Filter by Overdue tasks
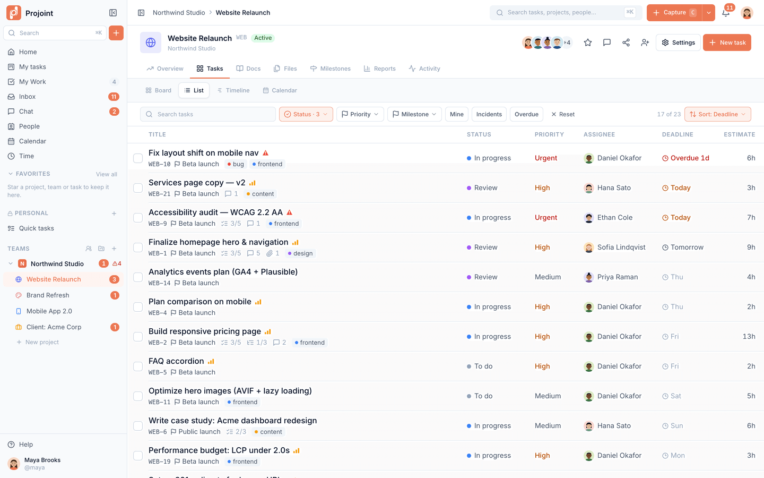 click(x=526, y=114)
